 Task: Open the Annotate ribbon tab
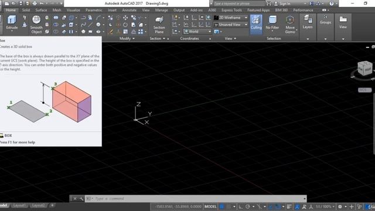[129, 10]
